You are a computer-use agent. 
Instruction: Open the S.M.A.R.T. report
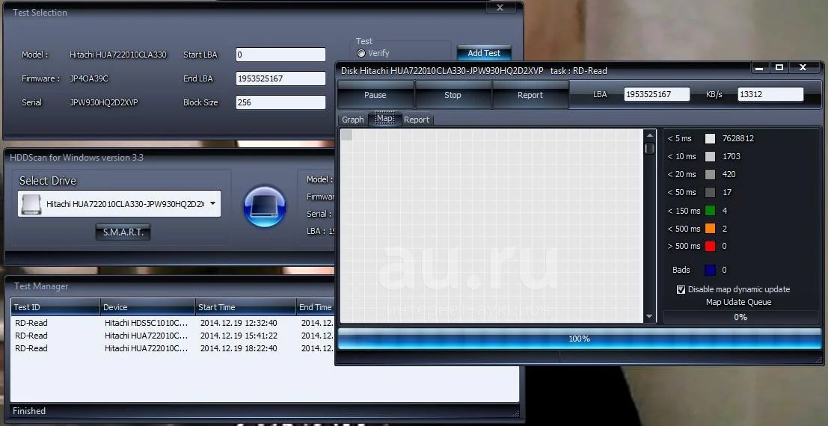(123, 232)
